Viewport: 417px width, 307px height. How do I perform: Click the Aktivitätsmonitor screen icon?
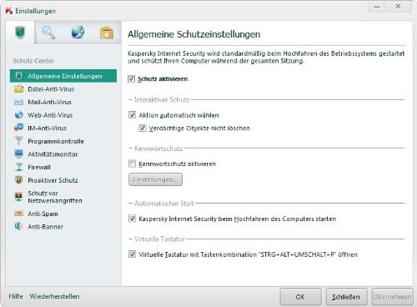[x=18, y=153]
